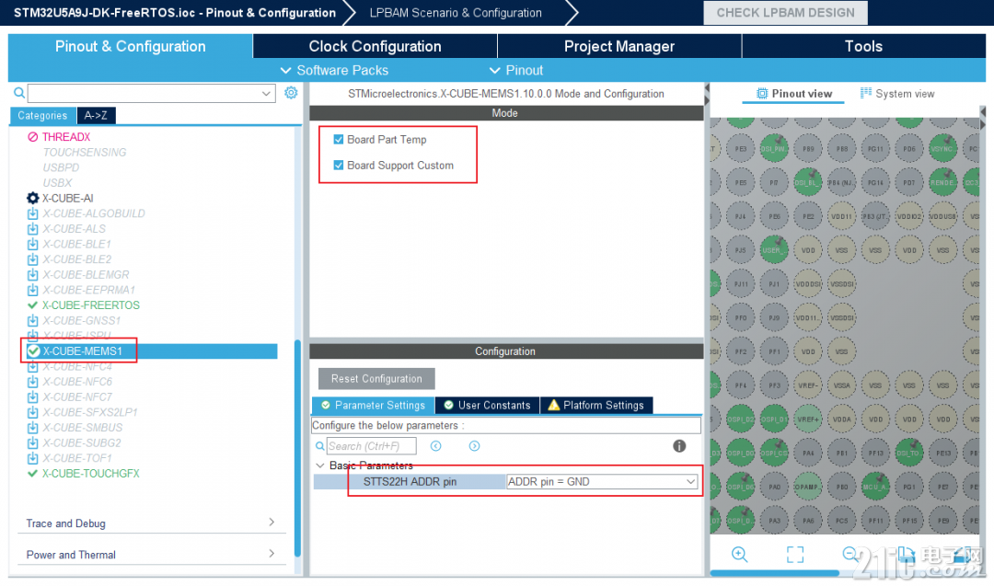The height and width of the screenshot is (586, 994).
Task: Click the gear icon beside X-CUBE-AI
Action: pyautogui.click(x=33, y=199)
